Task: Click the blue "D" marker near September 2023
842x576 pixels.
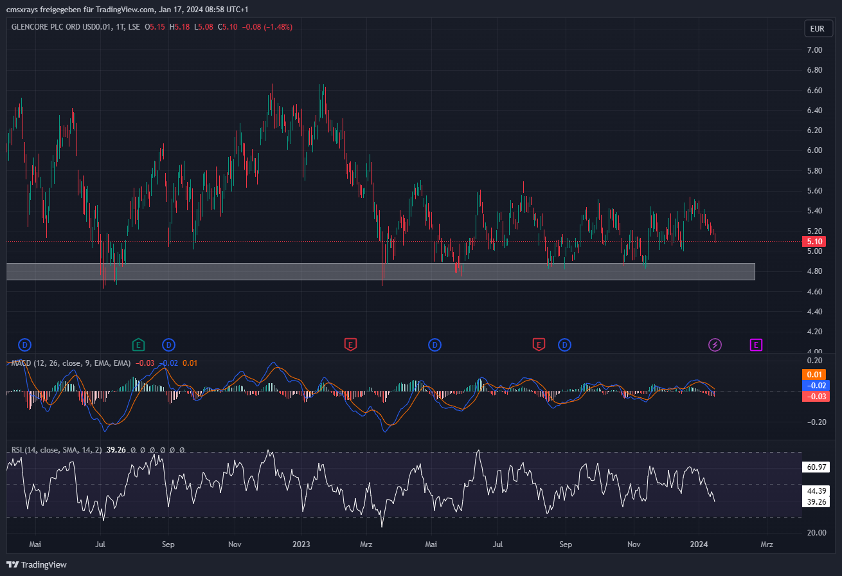Action: tap(564, 345)
